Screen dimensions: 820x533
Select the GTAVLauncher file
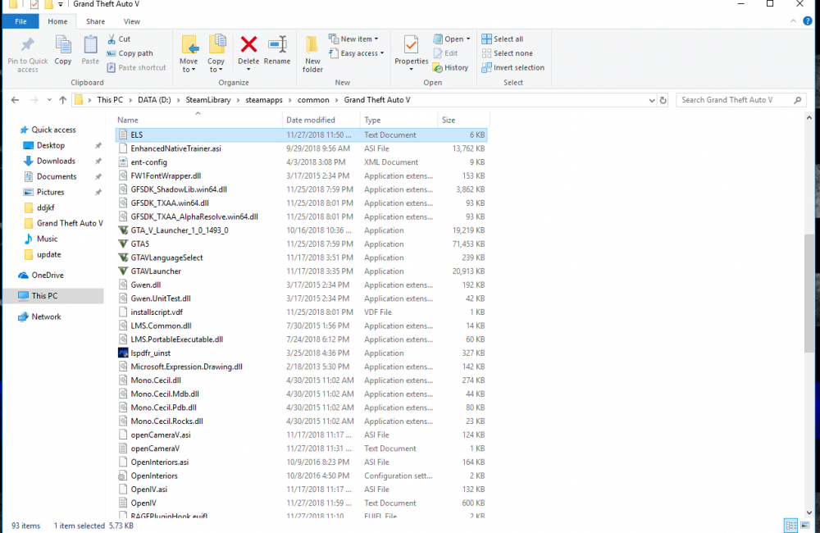tap(301, 271)
